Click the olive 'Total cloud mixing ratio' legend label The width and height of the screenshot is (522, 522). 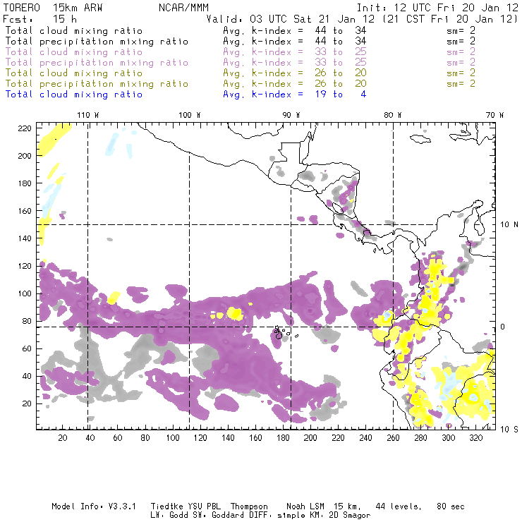point(74,73)
